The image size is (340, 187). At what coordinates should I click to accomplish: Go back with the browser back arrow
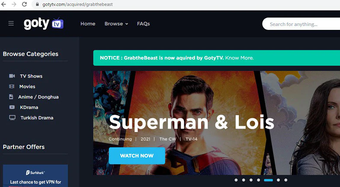pyautogui.click(x=4, y=4)
